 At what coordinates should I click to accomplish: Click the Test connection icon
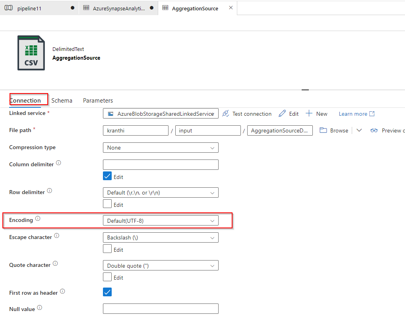point(226,113)
